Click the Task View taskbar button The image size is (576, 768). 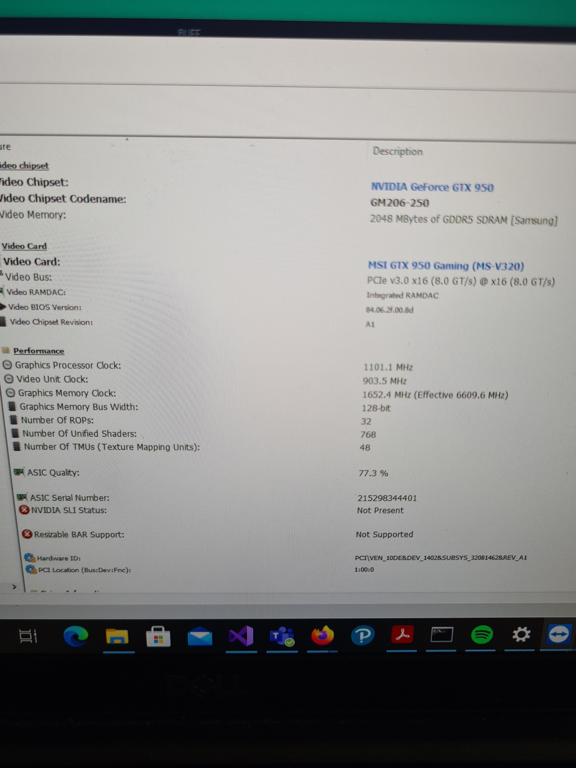pos(28,636)
